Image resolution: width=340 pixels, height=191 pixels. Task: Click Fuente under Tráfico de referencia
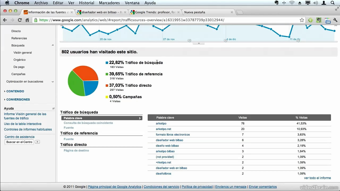pyautogui.click(x=69, y=139)
